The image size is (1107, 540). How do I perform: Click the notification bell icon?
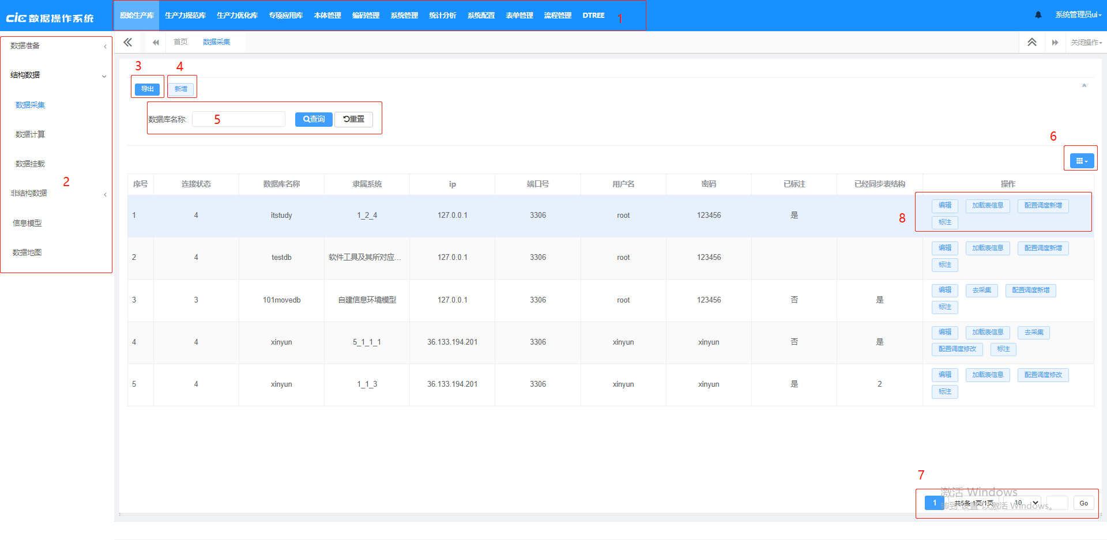1038,15
